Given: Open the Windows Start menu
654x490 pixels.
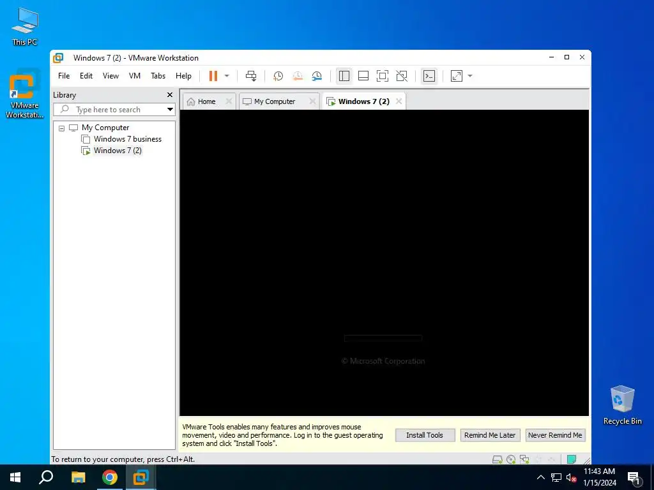Looking at the screenshot, I should click(x=15, y=477).
